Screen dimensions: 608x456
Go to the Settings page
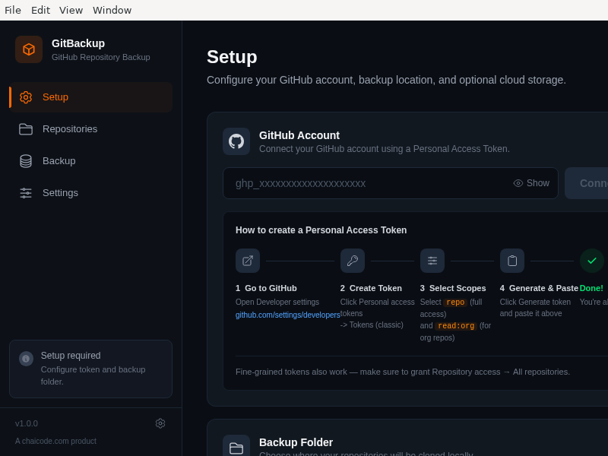[x=91, y=193]
